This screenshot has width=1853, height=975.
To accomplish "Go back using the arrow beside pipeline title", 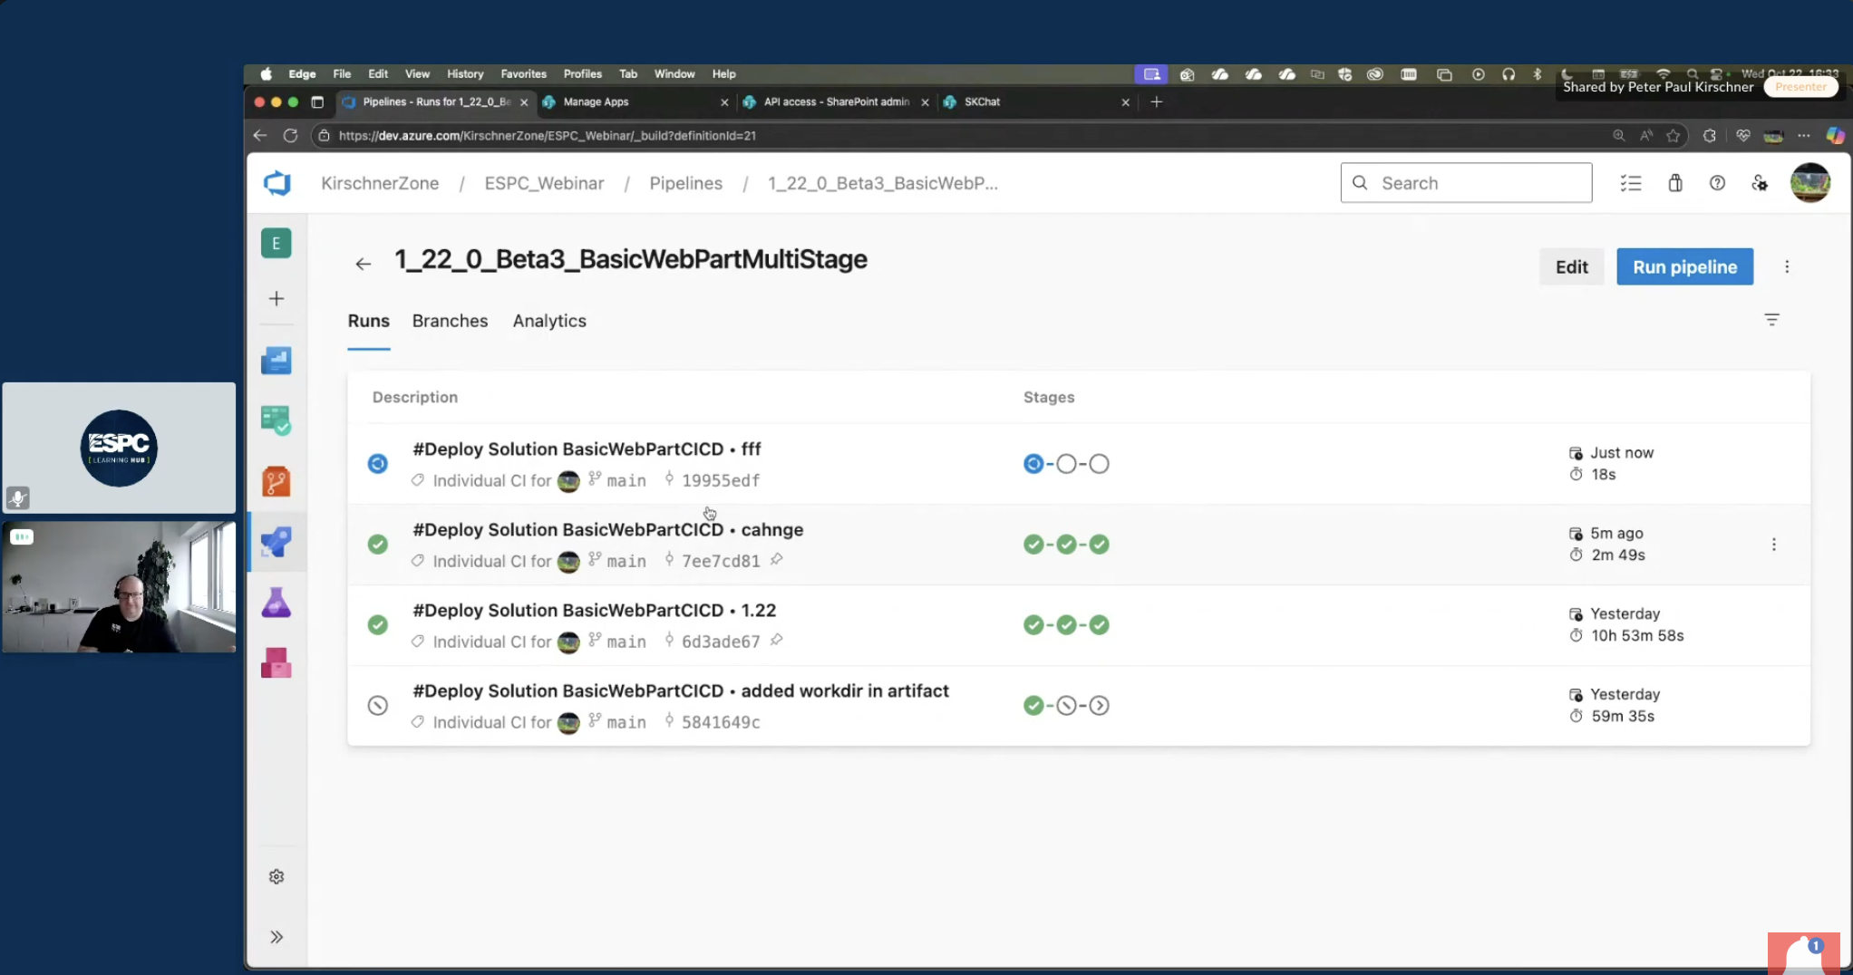I will (363, 264).
